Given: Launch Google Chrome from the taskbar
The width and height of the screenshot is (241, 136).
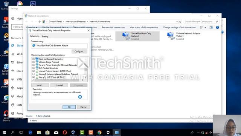Looking at the screenshot, I should coord(99,132).
